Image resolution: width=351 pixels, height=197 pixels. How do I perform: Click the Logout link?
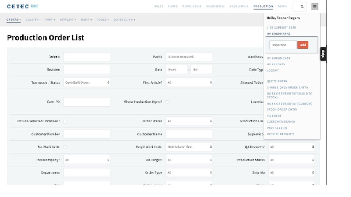tap(273, 71)
